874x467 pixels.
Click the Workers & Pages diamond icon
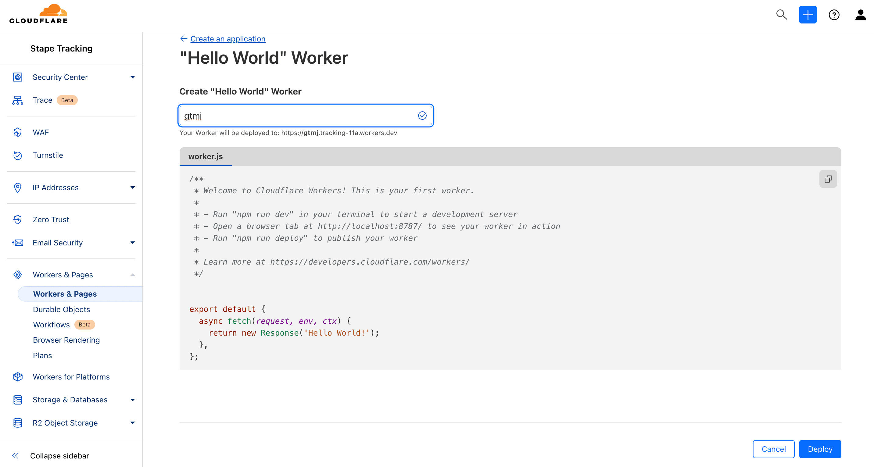(x=18, y=275)
